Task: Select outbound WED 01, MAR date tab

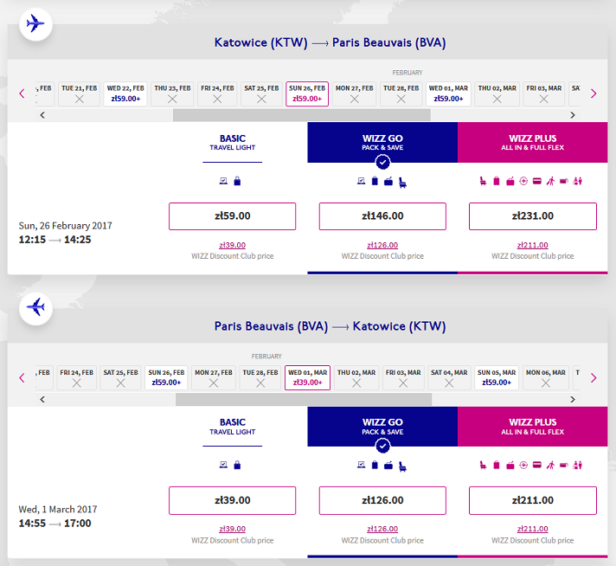Action: (x=448, y=93)
